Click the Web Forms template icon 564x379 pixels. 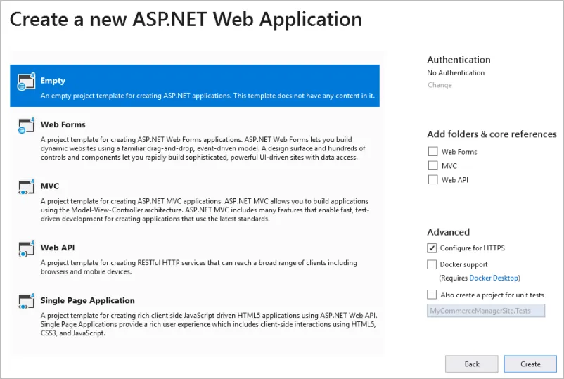(x=26, y=125)
